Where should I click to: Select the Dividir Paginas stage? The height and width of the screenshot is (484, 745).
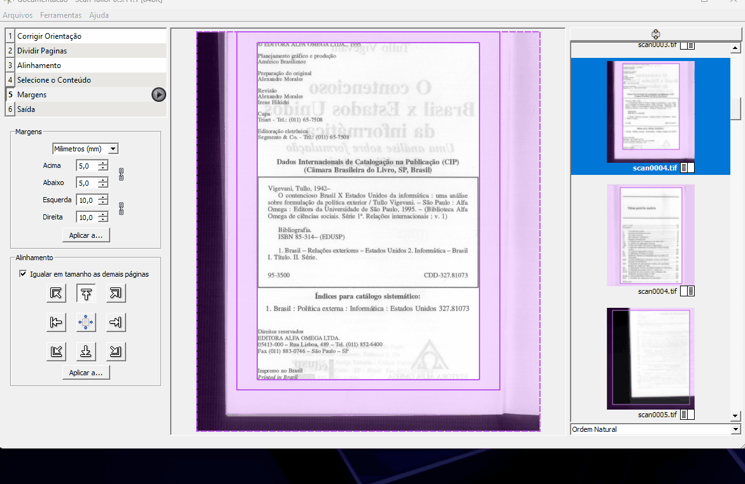point(86,51)
